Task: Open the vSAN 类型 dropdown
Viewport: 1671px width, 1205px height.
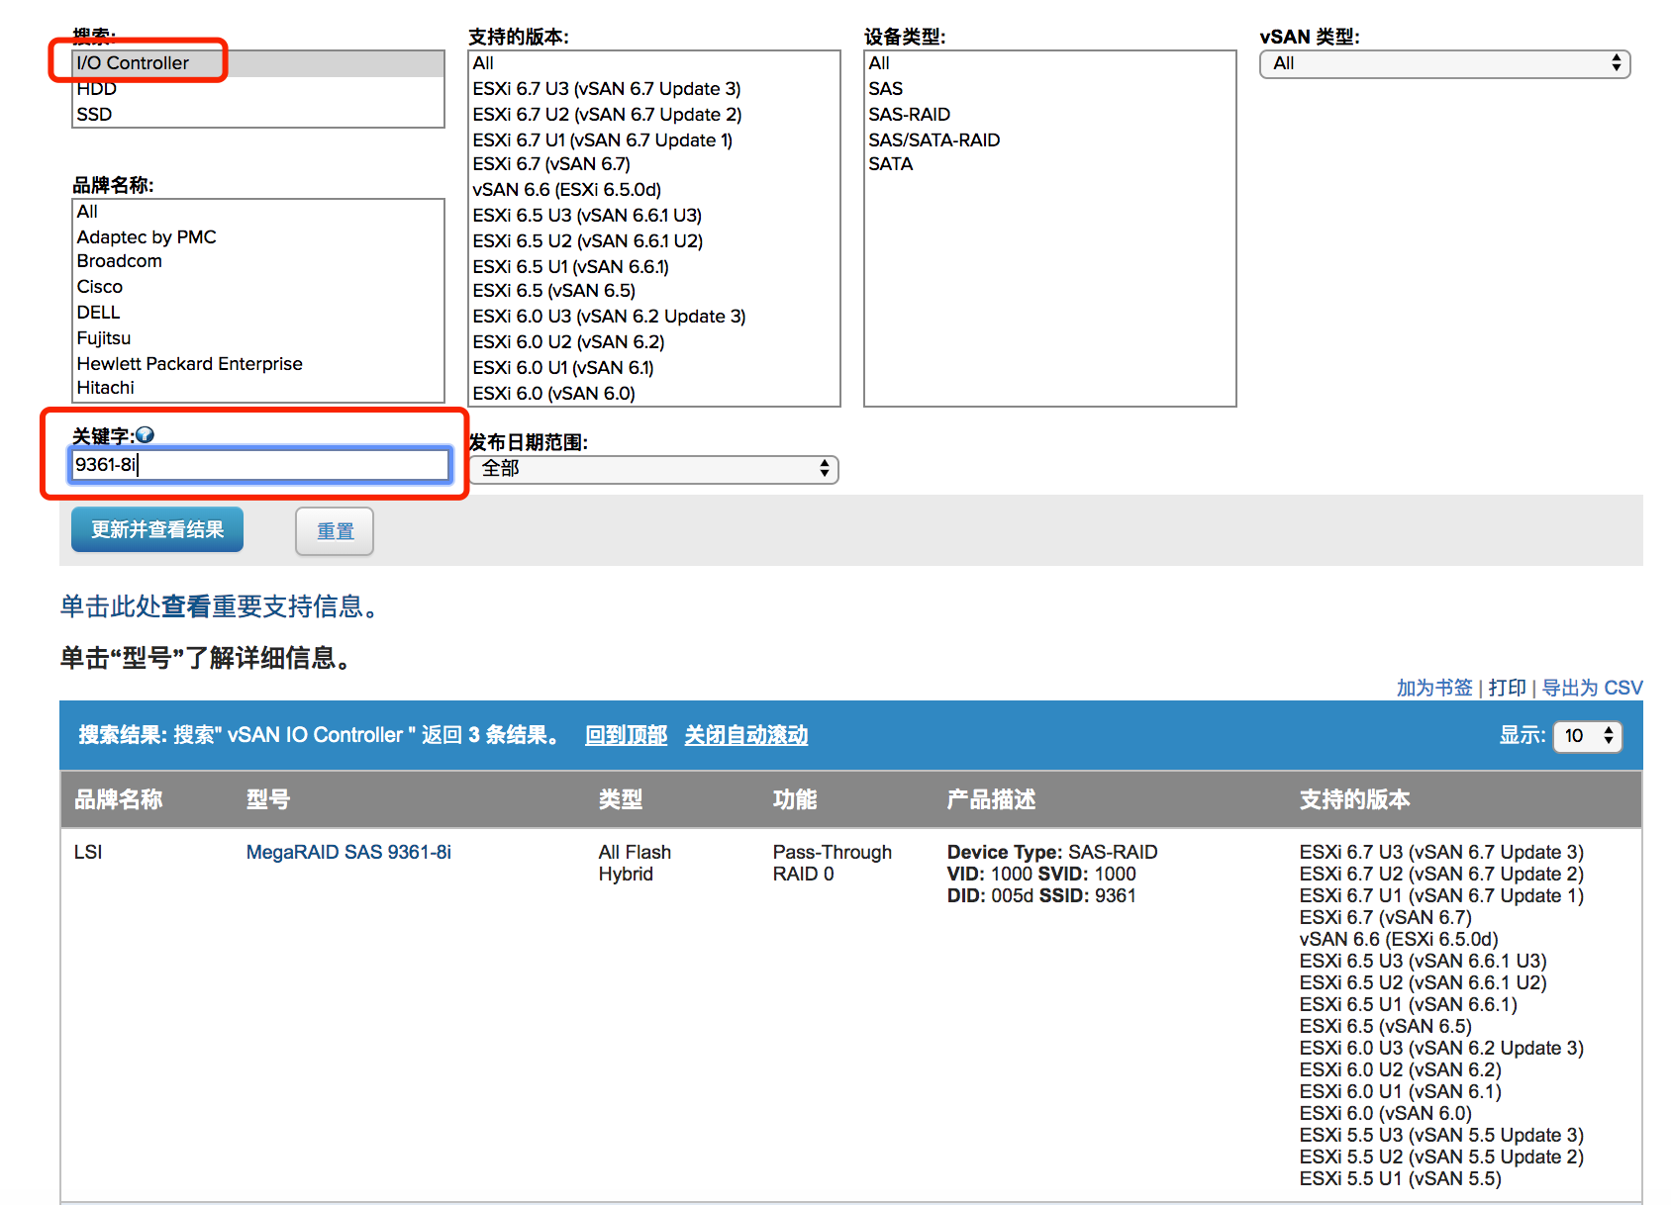Action: 1444,63
